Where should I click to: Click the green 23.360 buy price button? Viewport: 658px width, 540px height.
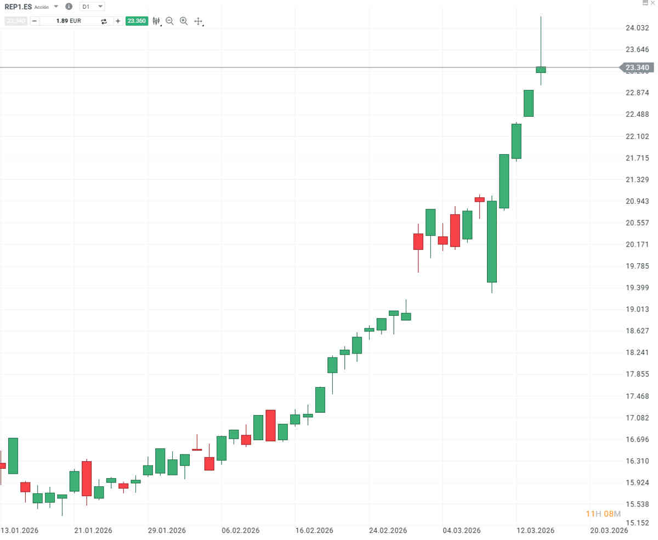(137, 21)
